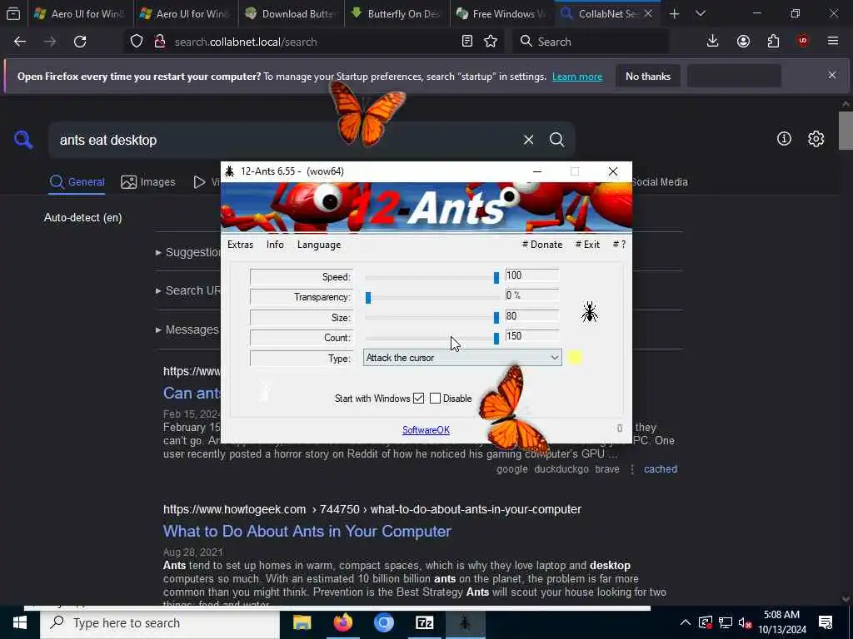Open 7-Zip from the taskbar
Image resolution: width=853 pixels, height=639 pixels.
coord(424,622)
